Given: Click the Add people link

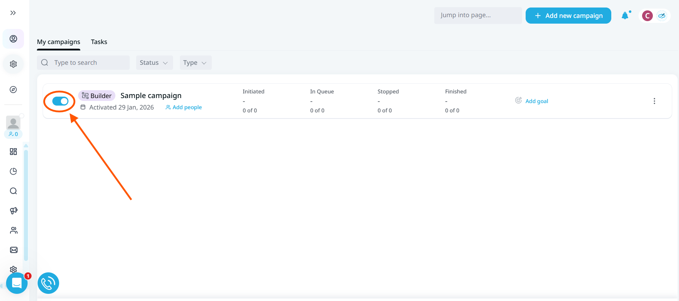Looking at the screenshot, I should (184, 107).
